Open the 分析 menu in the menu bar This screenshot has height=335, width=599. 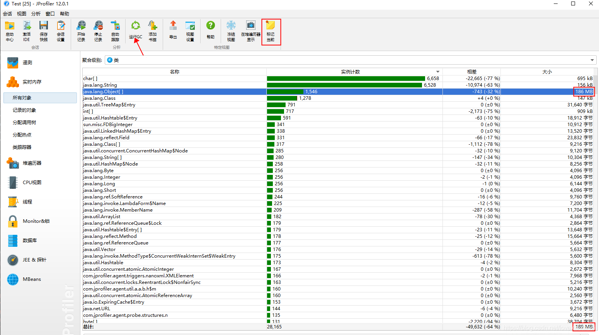[x=36, y=14]
